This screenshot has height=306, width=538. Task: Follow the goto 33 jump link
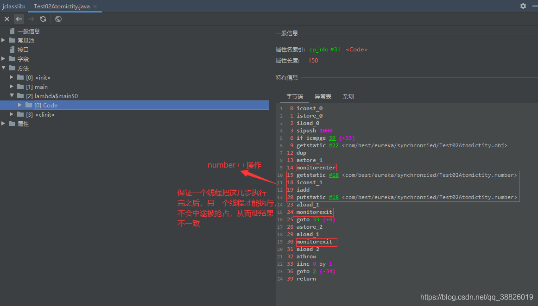pyautogui.click(x=316, y=219)
